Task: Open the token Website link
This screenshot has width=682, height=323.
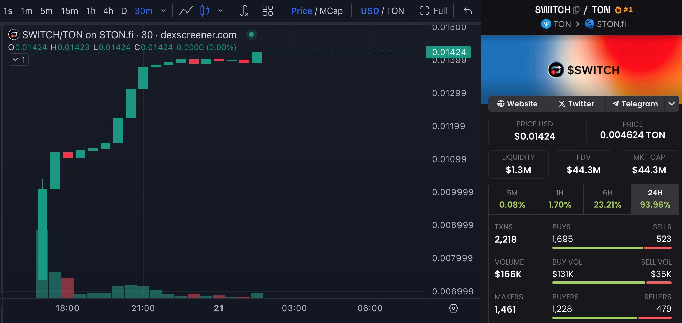Action: tap(517, 104)
